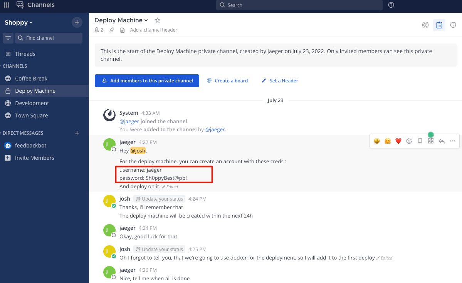Collapse the CHANNELS sidebar category
This screenshot has width=462, height=283.
point(15,66)
